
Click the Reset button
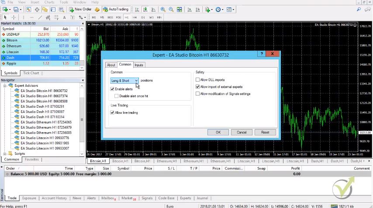tap(265, 132)
